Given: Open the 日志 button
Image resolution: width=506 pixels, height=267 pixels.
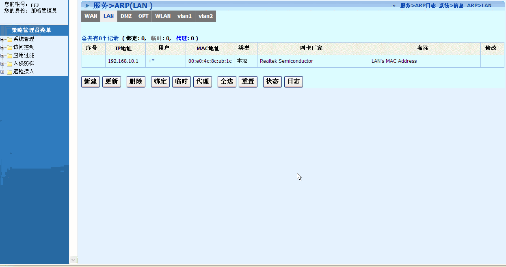Looking at the screenshot, I should pos(293,81).
